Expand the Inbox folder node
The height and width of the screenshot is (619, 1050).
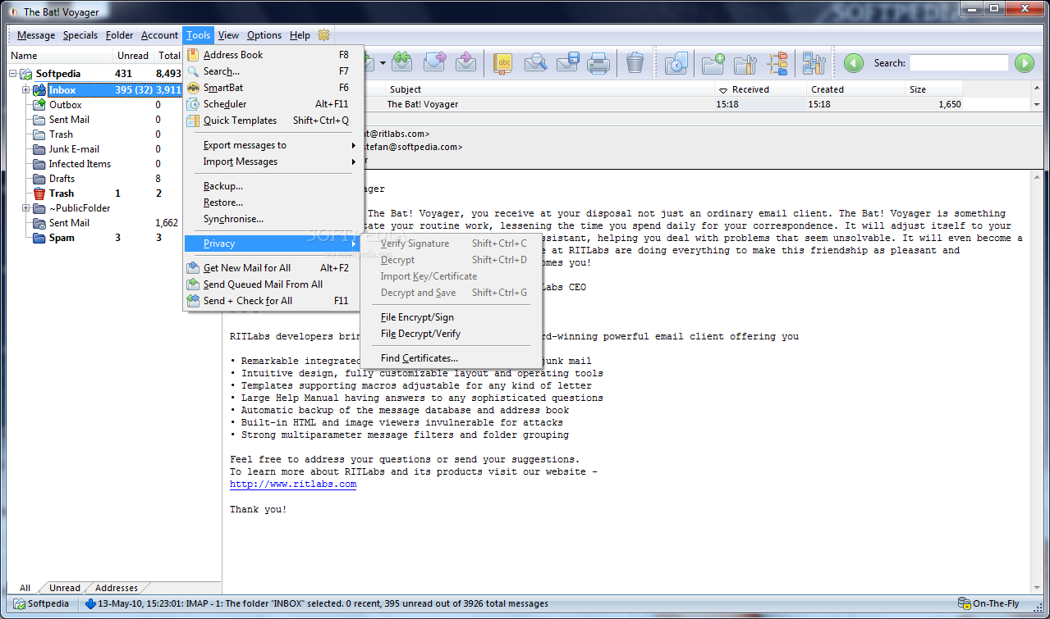(x=25, y=90)
